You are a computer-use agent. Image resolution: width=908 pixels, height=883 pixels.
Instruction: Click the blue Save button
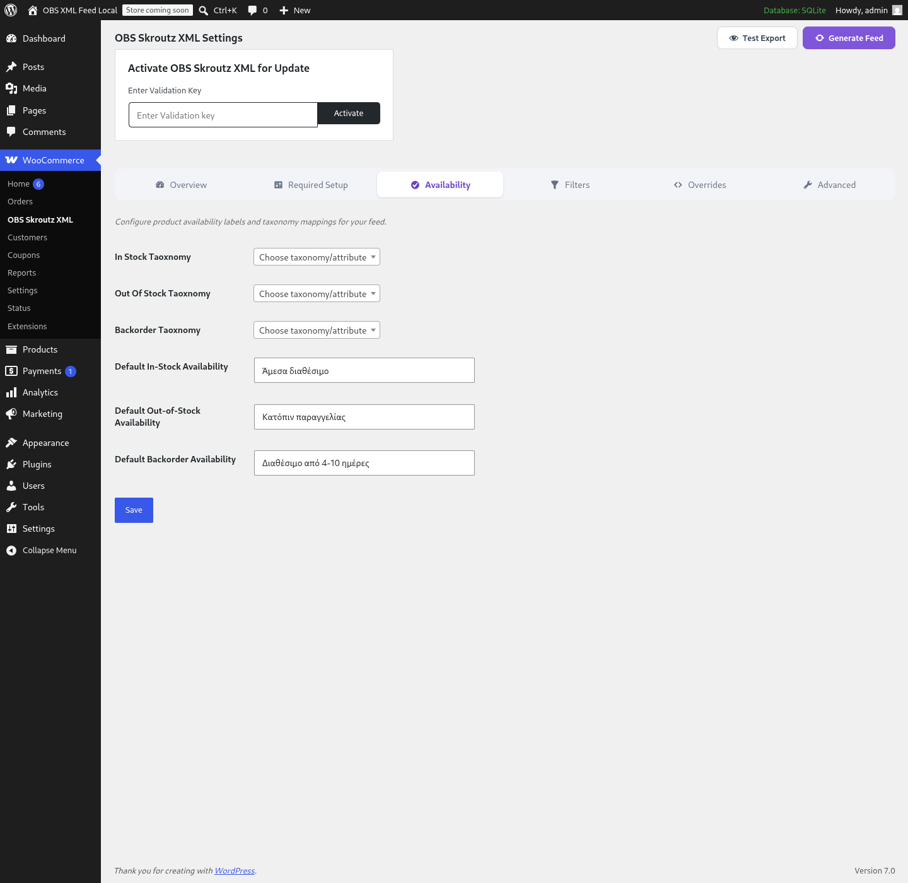tap(134, 510)
